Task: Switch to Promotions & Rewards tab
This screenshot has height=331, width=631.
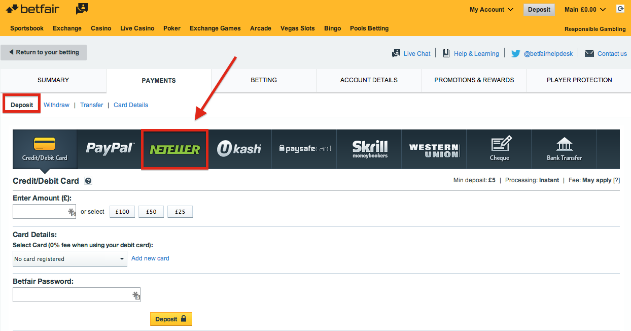Action: pos(474,80)
